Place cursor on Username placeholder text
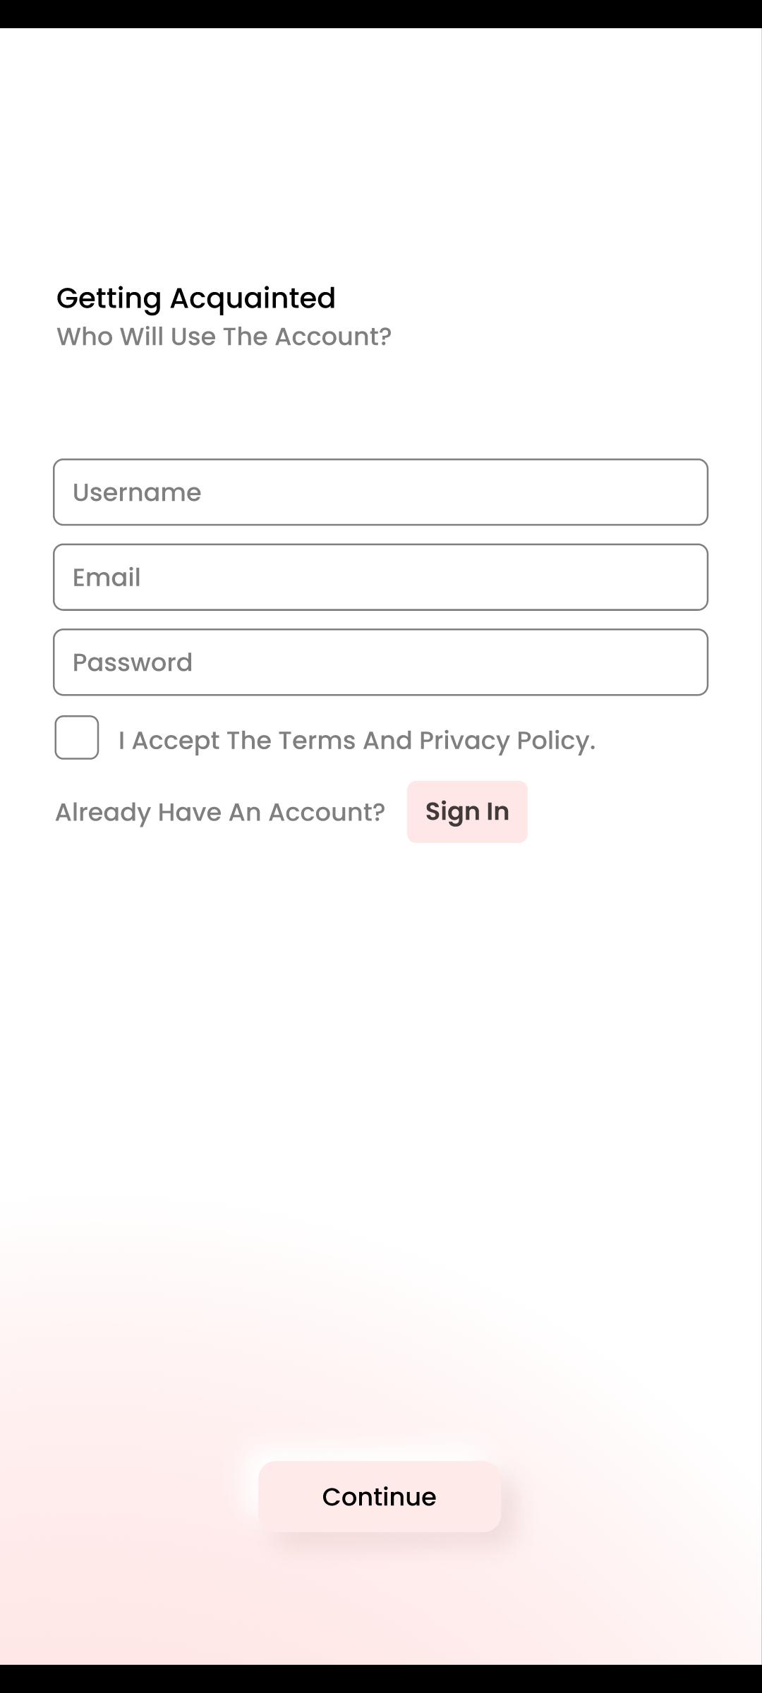762x1693 pixels. click(137, 492)
